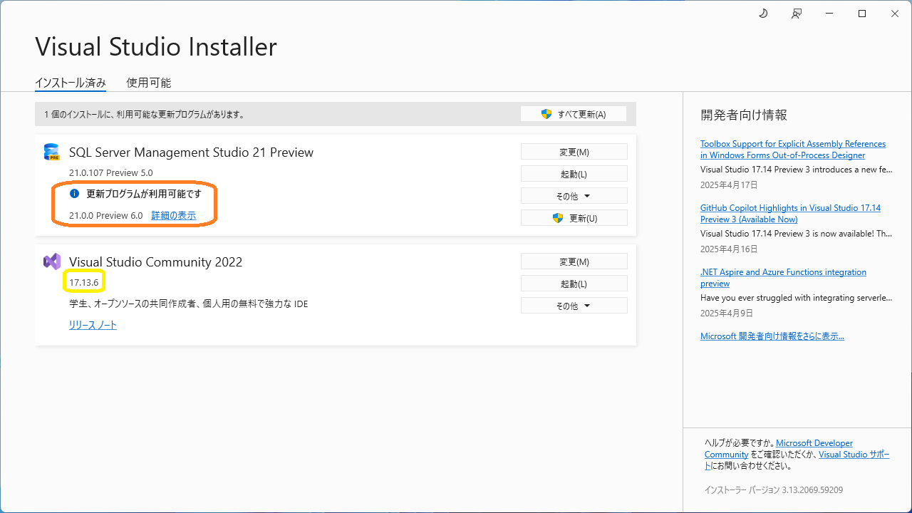This screenshot has width=912, height=513.
Task: Click 変更(M) for Visual Studio Community 2022
Action: [x=574, y=261]
